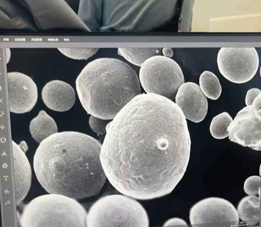Select the angle measurement tool
This screenshot has width=261, height=227.
4,153
